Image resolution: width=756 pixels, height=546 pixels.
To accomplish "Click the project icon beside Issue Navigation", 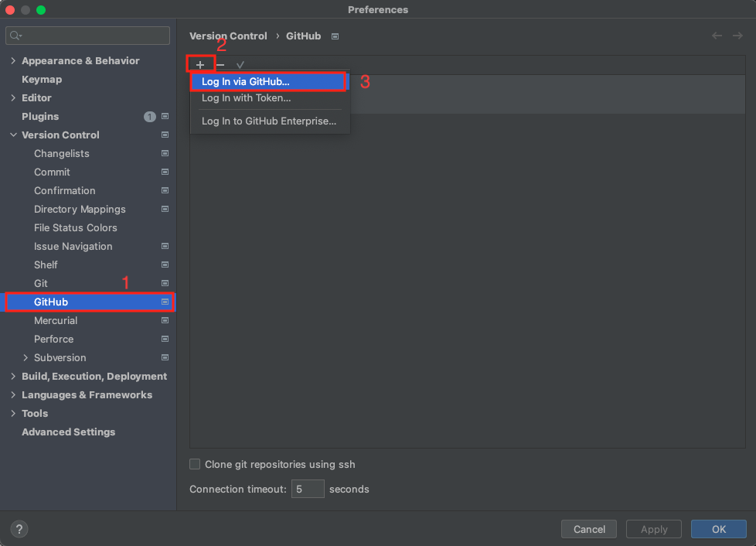I will [x=165, y=247].
